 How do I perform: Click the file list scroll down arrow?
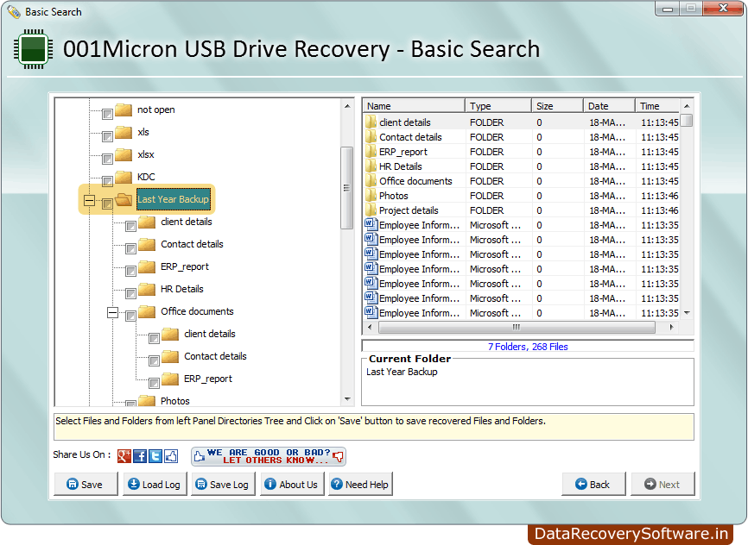click(x=687, y=313)
